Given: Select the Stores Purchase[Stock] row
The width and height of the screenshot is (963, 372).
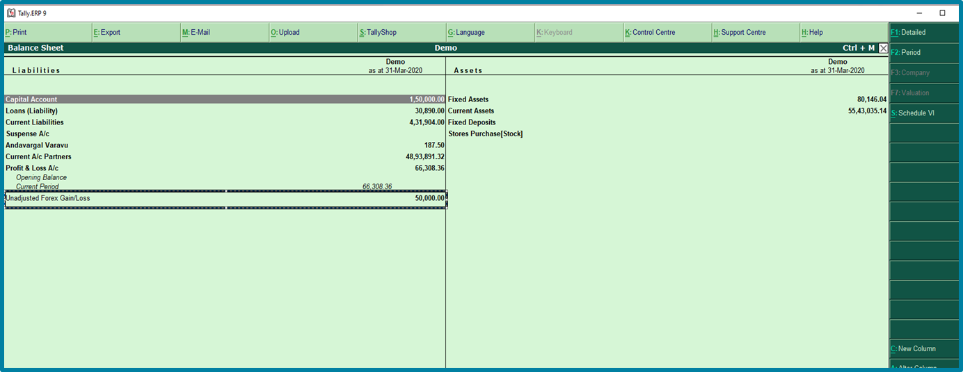Looking at the screenshot, I should (x=667, y=134).
